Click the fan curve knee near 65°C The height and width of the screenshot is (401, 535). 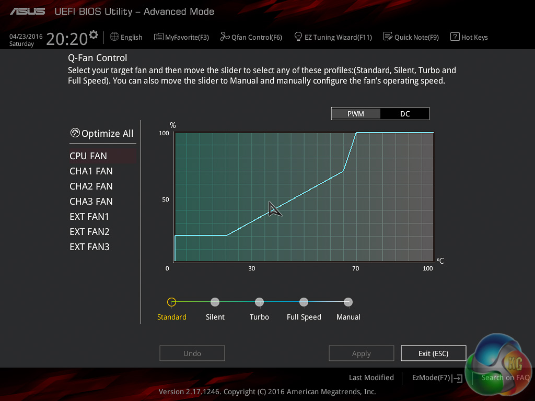pyautogui.click(x=343, y=171)
